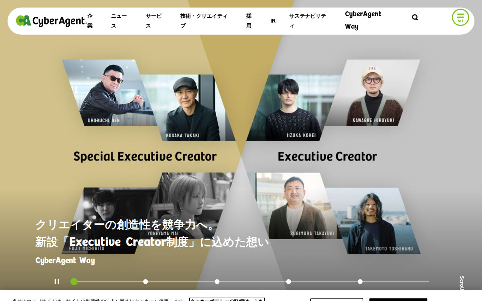Screen dimensions: 482x301
Task: Jump to the fourth slide dot
Action: (288, 281)
